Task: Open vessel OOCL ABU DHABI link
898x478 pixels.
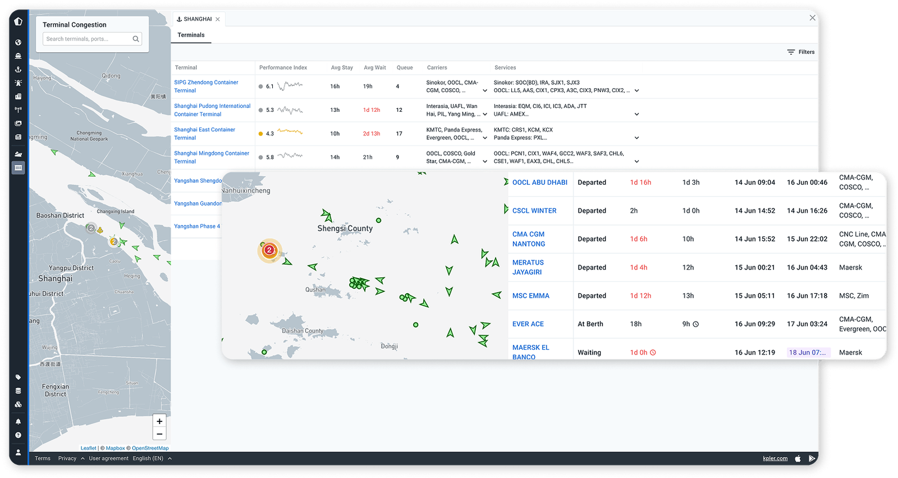Action: 540,183
